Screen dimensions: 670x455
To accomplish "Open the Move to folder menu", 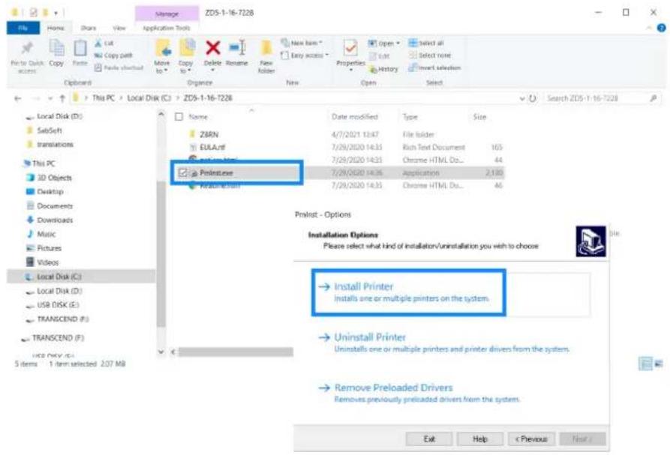I will (x=162, y=56).
